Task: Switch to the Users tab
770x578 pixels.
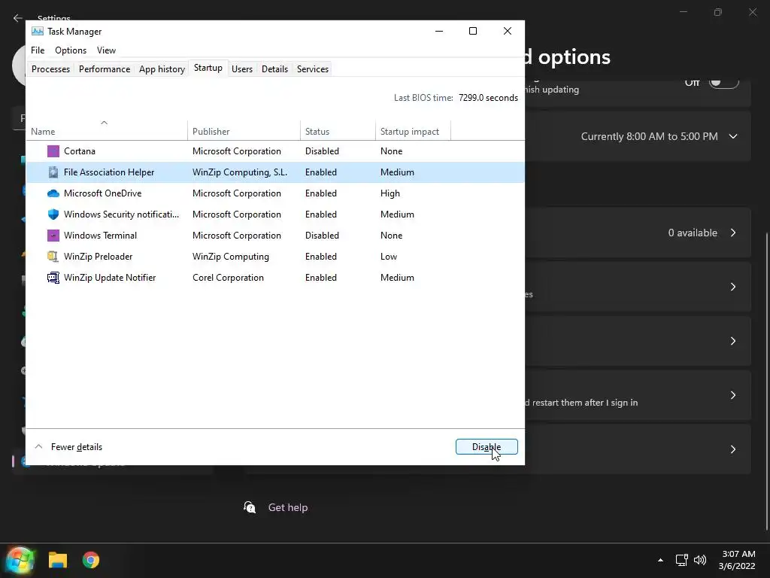Action: [242, 69]
